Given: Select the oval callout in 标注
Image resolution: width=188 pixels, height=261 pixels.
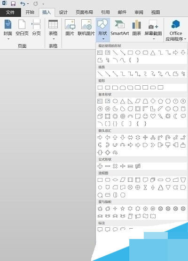Looking at the screenshot, I should tap(115, 230).
